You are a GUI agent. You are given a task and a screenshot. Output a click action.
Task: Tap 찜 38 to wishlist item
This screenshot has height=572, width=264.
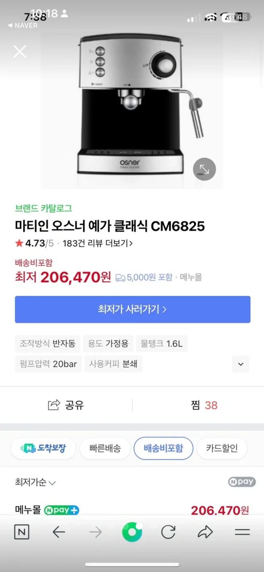tap(204, 405)
